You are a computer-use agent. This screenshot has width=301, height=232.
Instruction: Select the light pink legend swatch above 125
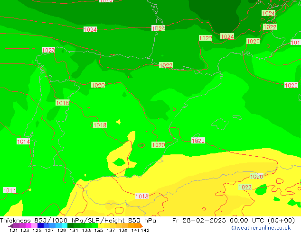coord(34,226)
